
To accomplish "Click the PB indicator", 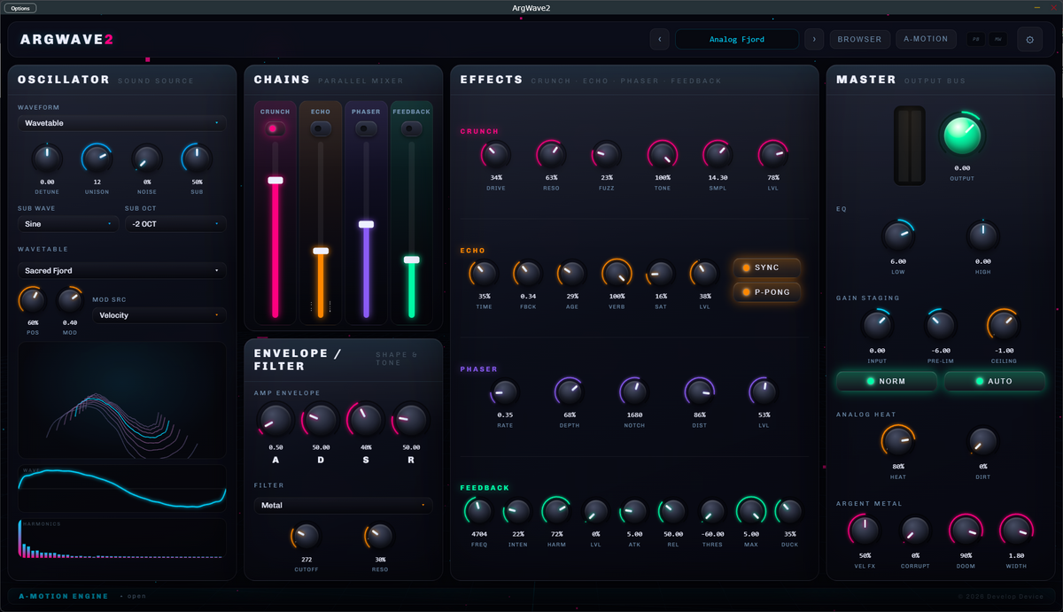I will 976,39.
